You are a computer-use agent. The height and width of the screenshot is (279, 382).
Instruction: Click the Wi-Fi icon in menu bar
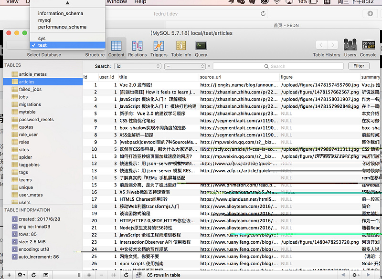pyautogui.click(x=277, y=2)
